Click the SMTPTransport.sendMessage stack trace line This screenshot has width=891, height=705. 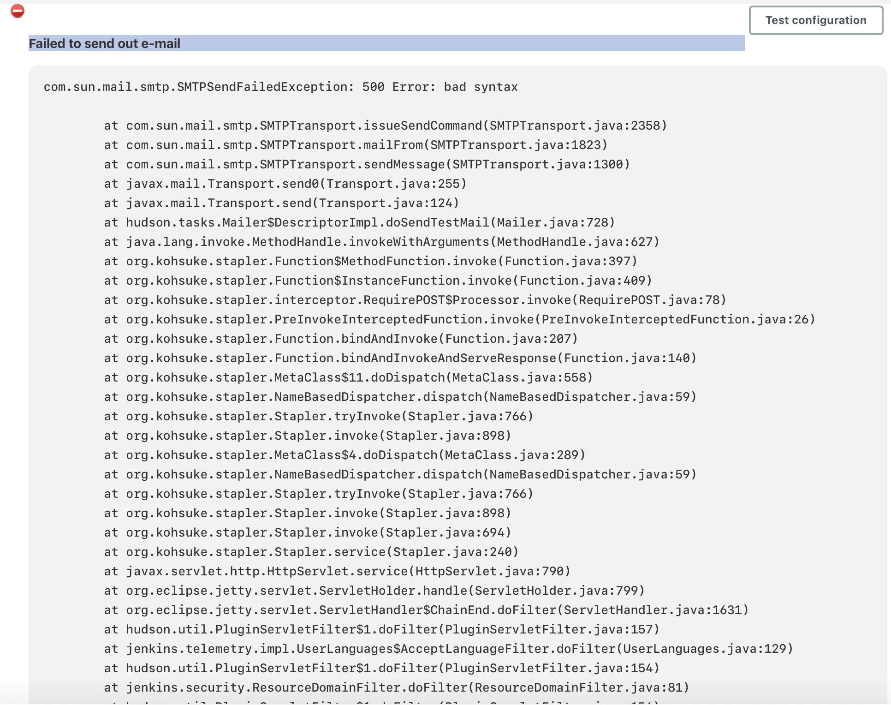tap(367, 164)
